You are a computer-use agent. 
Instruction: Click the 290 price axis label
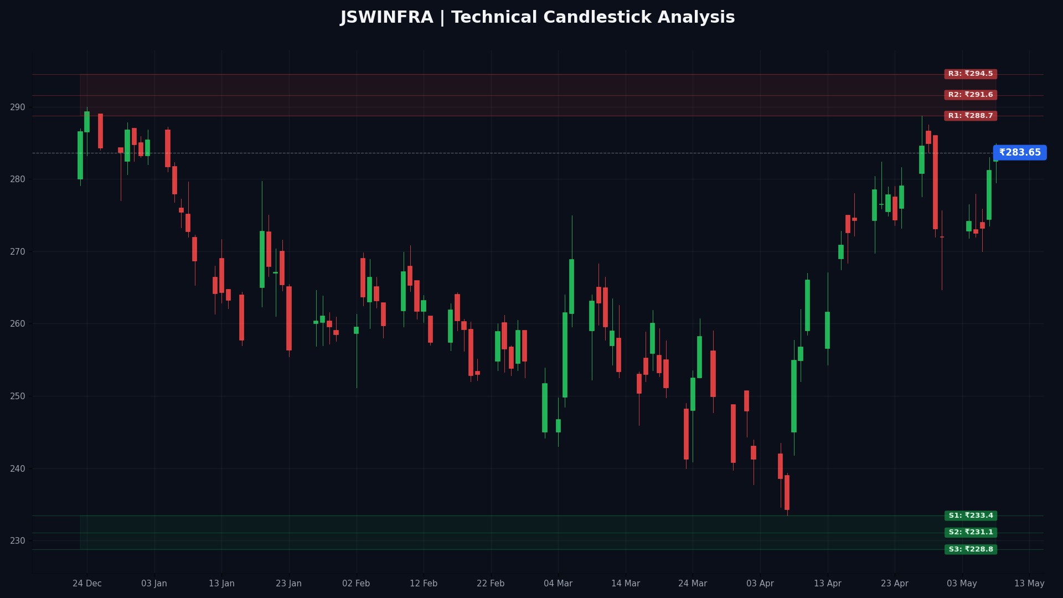coord(18,107)
